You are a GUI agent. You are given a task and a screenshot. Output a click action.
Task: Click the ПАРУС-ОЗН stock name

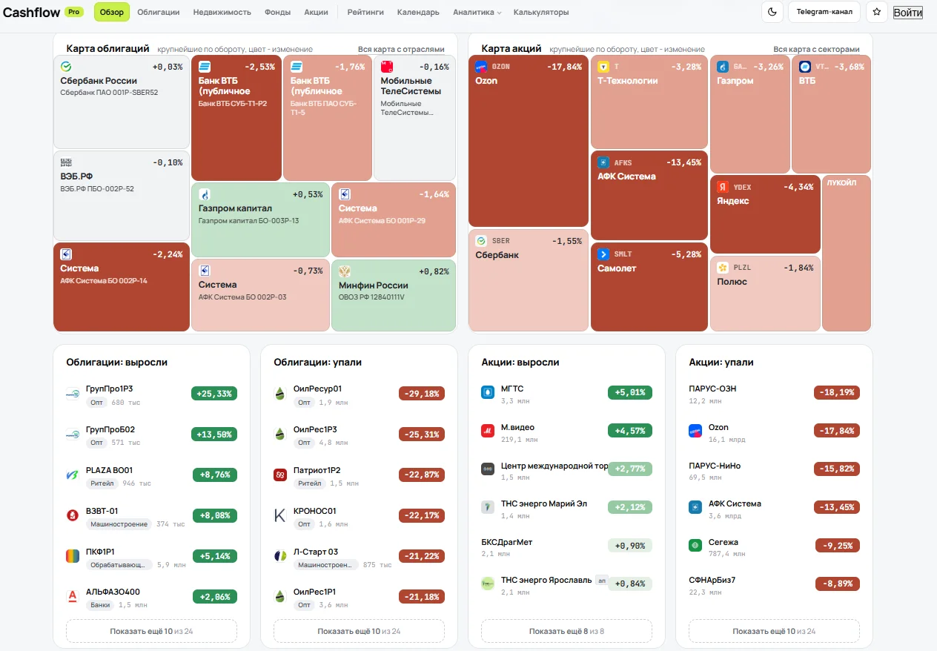pos(712,389)
